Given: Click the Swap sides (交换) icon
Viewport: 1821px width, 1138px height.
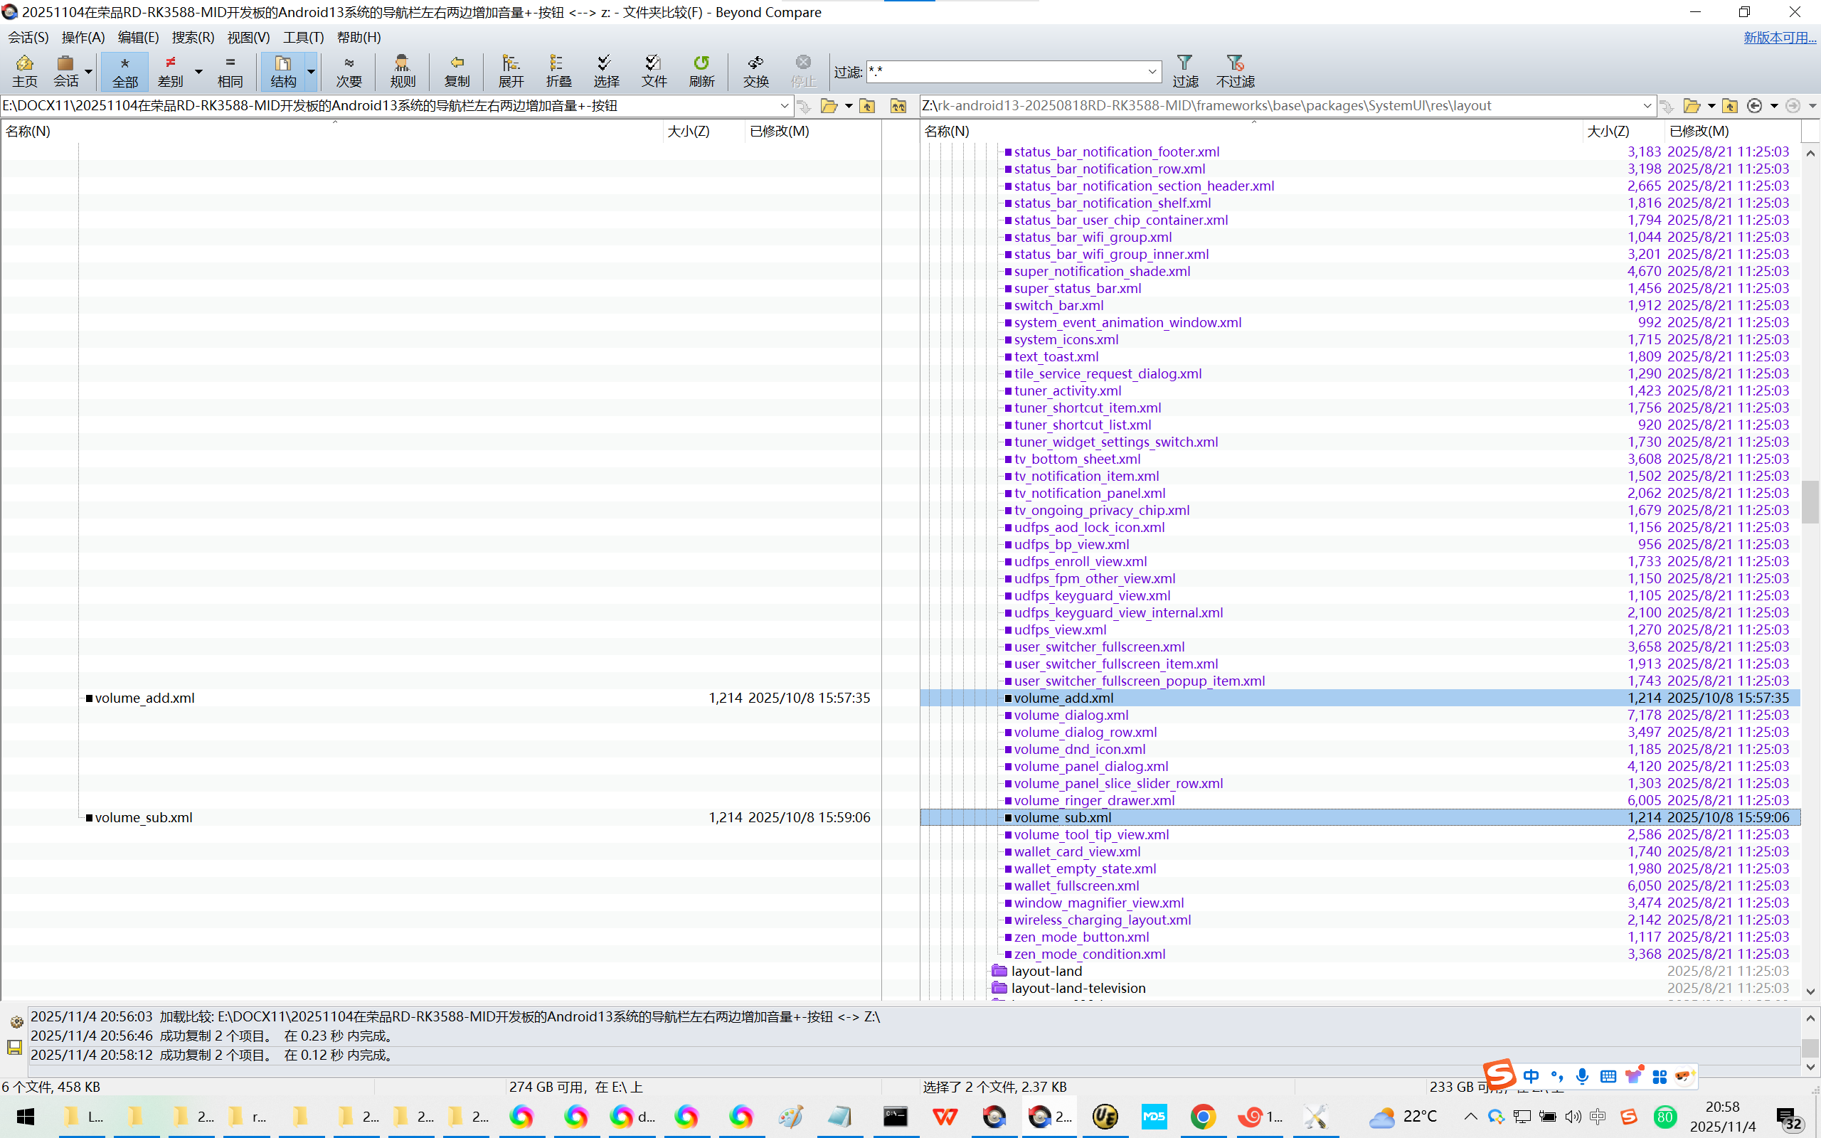Looking at the screenshot, I should tap(755, 70).
